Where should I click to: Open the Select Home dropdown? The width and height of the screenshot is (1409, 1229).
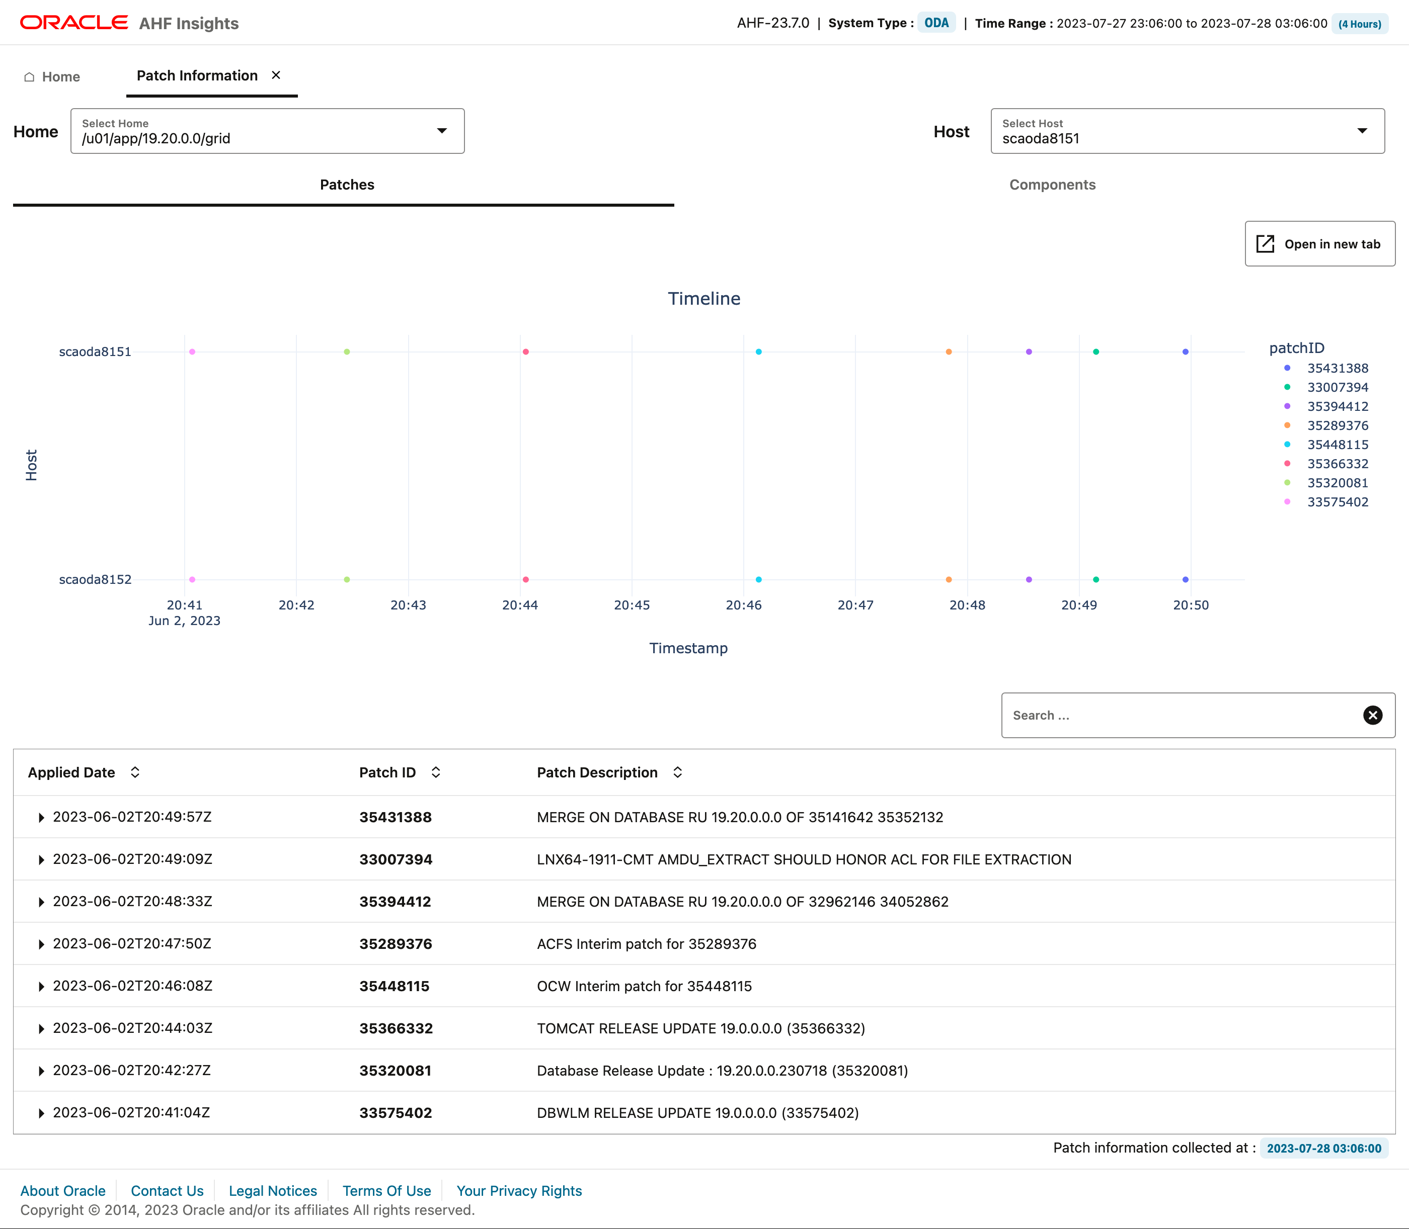tap(267, 131)
